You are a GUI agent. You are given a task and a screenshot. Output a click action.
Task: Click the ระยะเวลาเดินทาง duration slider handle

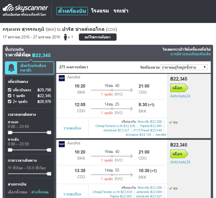(x=49, y=174)
